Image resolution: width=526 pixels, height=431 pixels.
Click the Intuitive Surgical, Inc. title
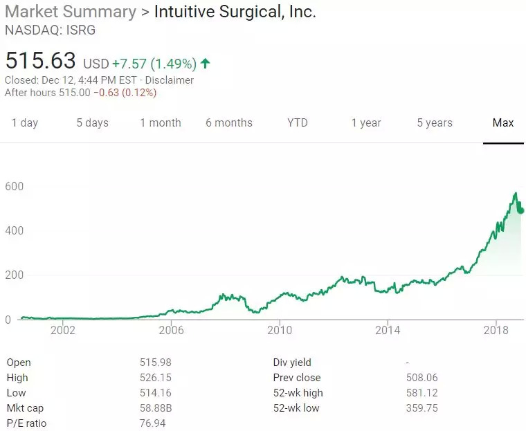pyautogui.click(x=235, y=12)
